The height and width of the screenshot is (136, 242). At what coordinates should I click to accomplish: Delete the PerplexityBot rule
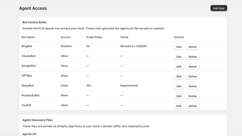point(192,96)
